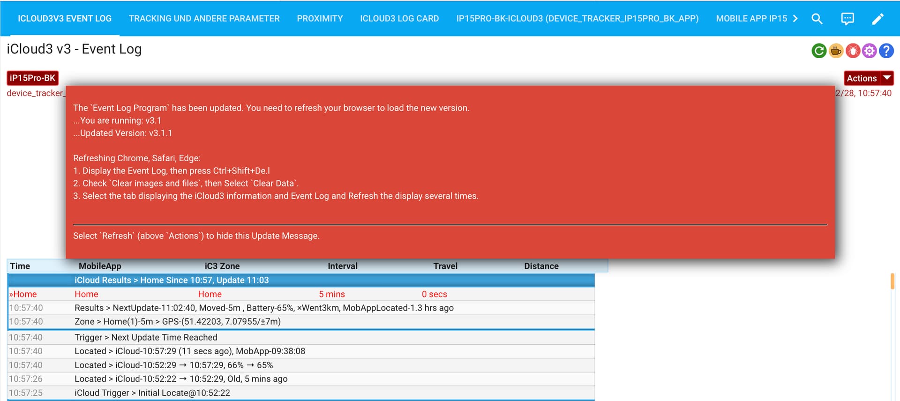Screen dimensions: 900x401
Task: Select the ICLOUD3V3 EVENT LOG tab
Action: 65,18
